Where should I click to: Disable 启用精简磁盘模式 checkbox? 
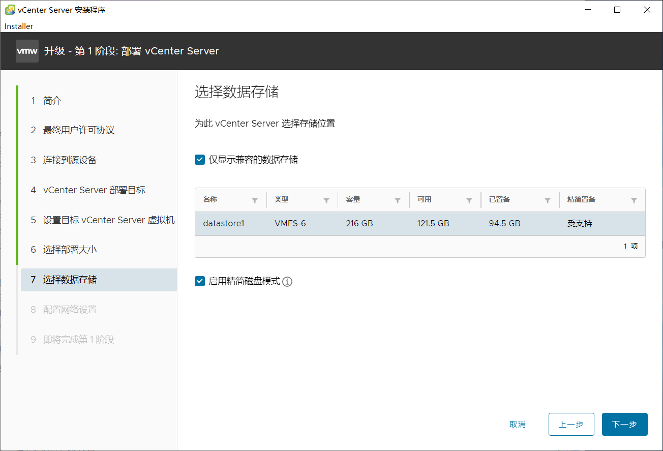(199, 281)
